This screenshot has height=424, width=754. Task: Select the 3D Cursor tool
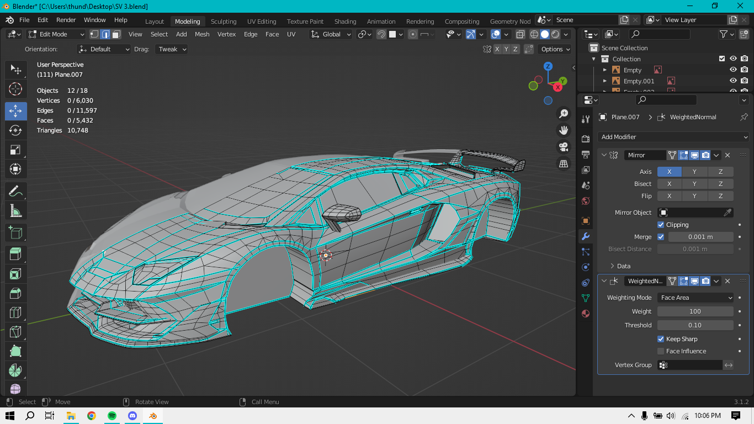tap(15, 89)
